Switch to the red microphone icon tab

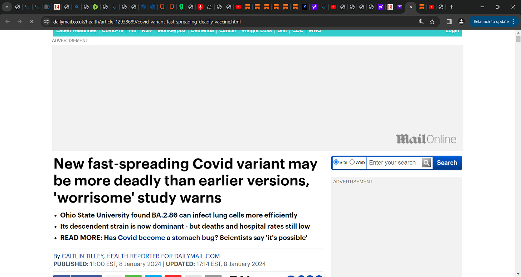200,7
